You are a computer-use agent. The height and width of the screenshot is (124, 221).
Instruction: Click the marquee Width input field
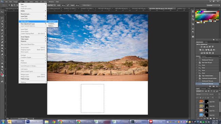coord(63,5)
